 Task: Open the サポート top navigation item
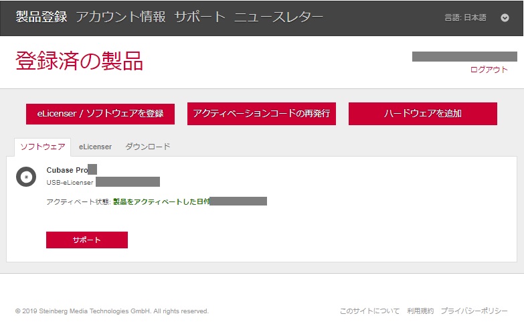pos(200,17)
